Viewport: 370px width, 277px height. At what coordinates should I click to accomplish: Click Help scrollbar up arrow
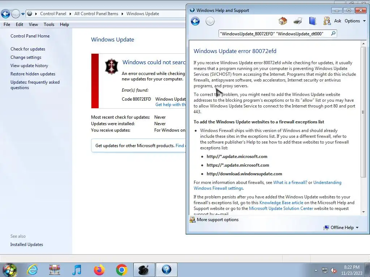pos(363,44)
